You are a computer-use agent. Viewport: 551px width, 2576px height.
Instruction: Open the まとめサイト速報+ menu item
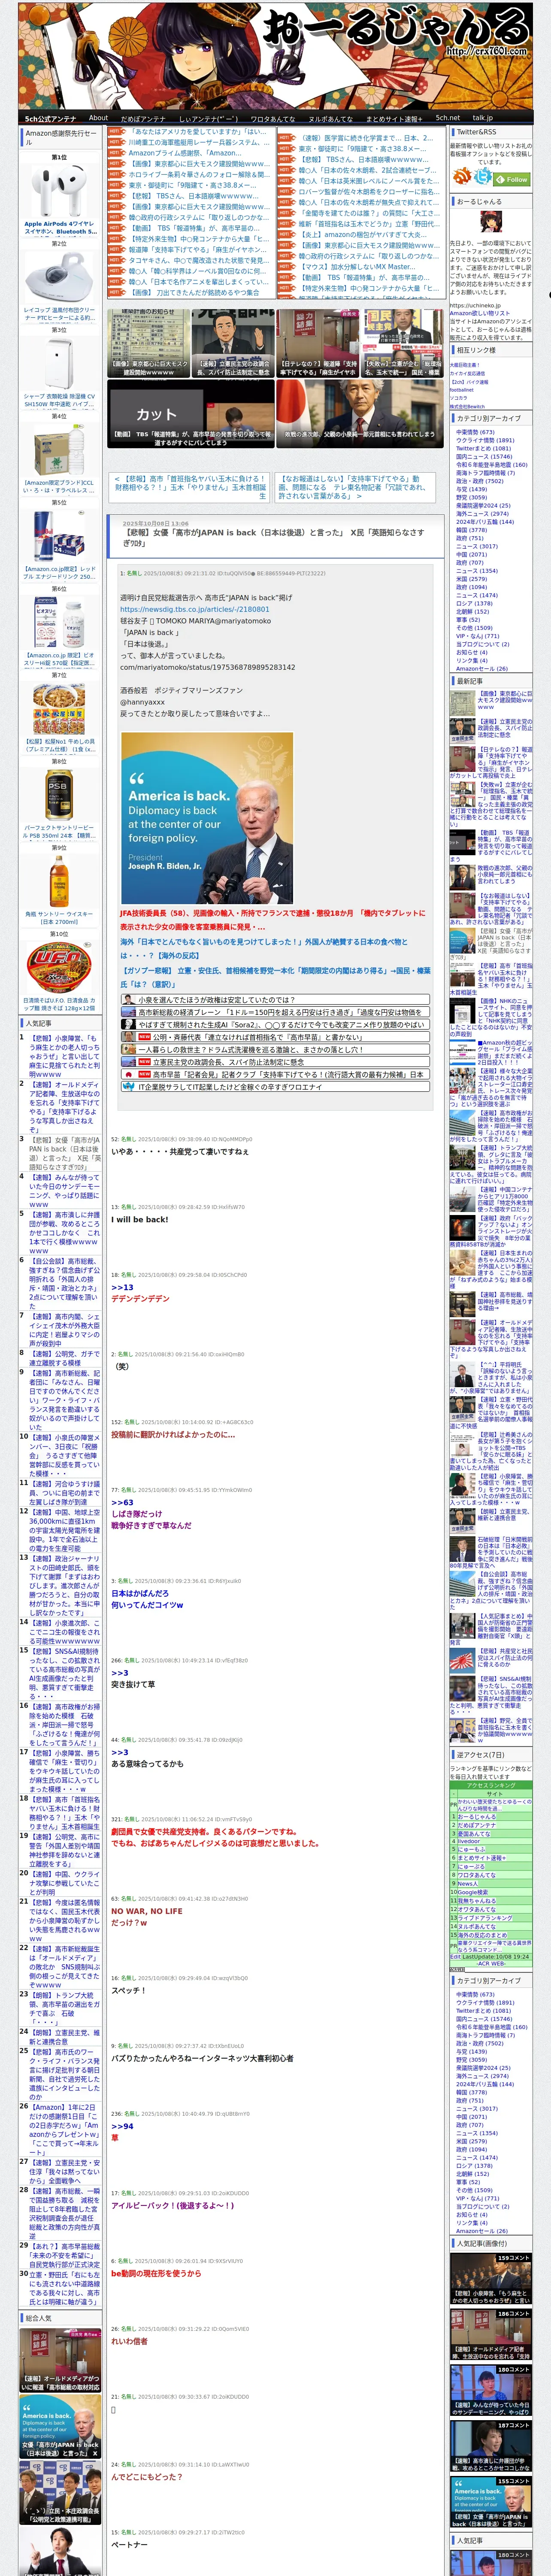click(394, 118)
